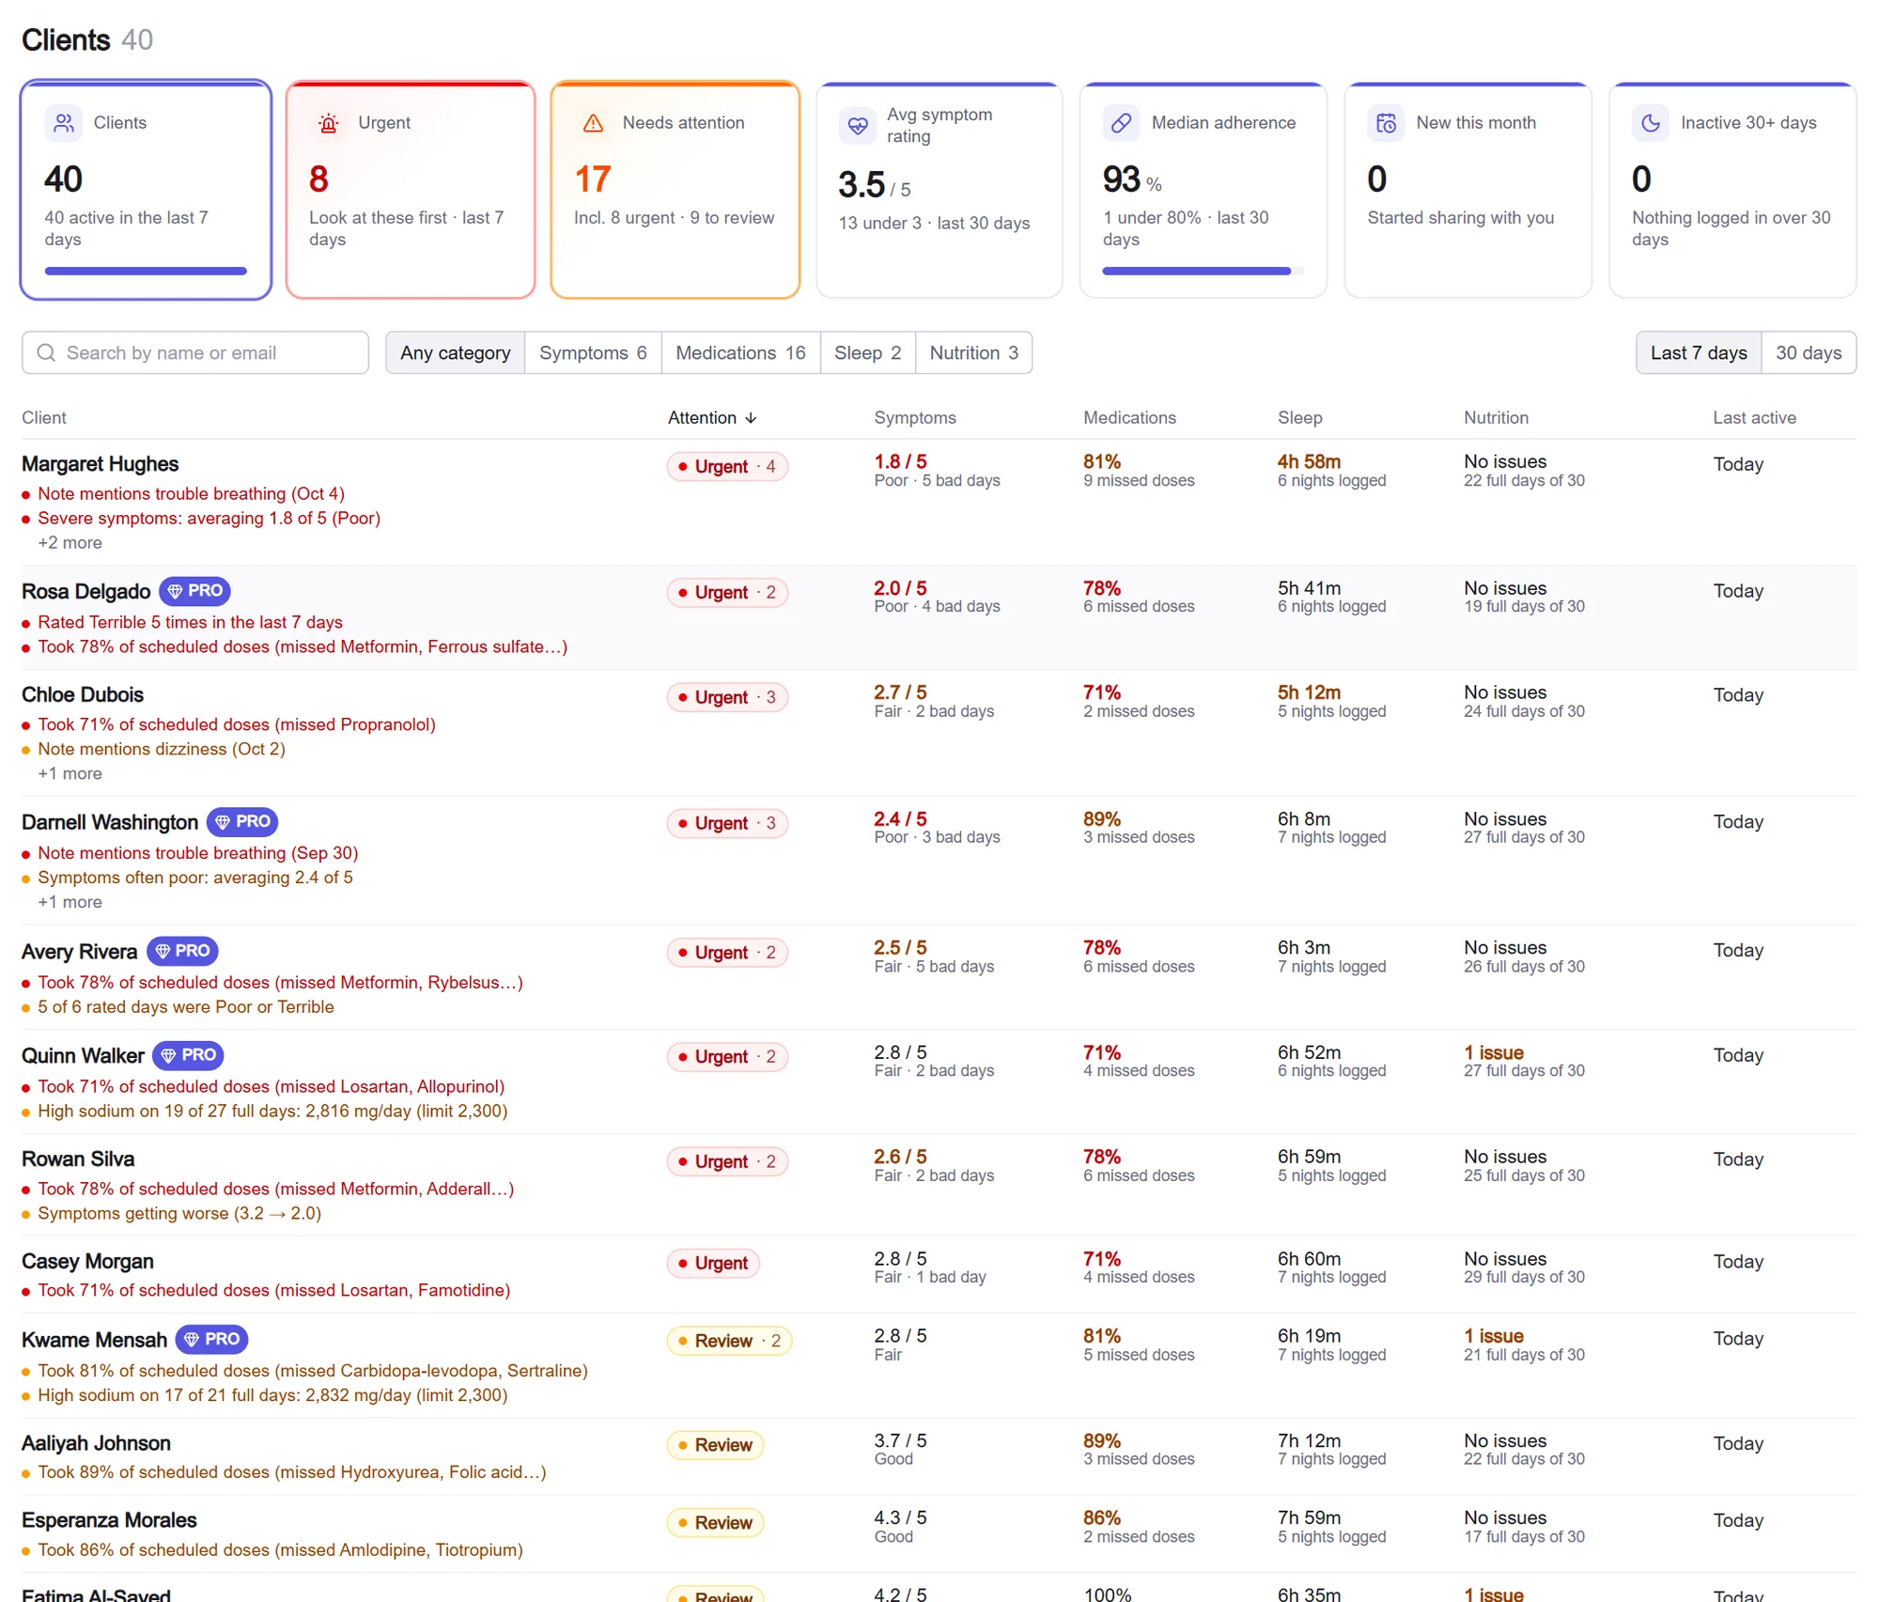
Task: Click the Inactive 30+ days moon icon
Action: pyautogui.click(x=1651, y=123)
